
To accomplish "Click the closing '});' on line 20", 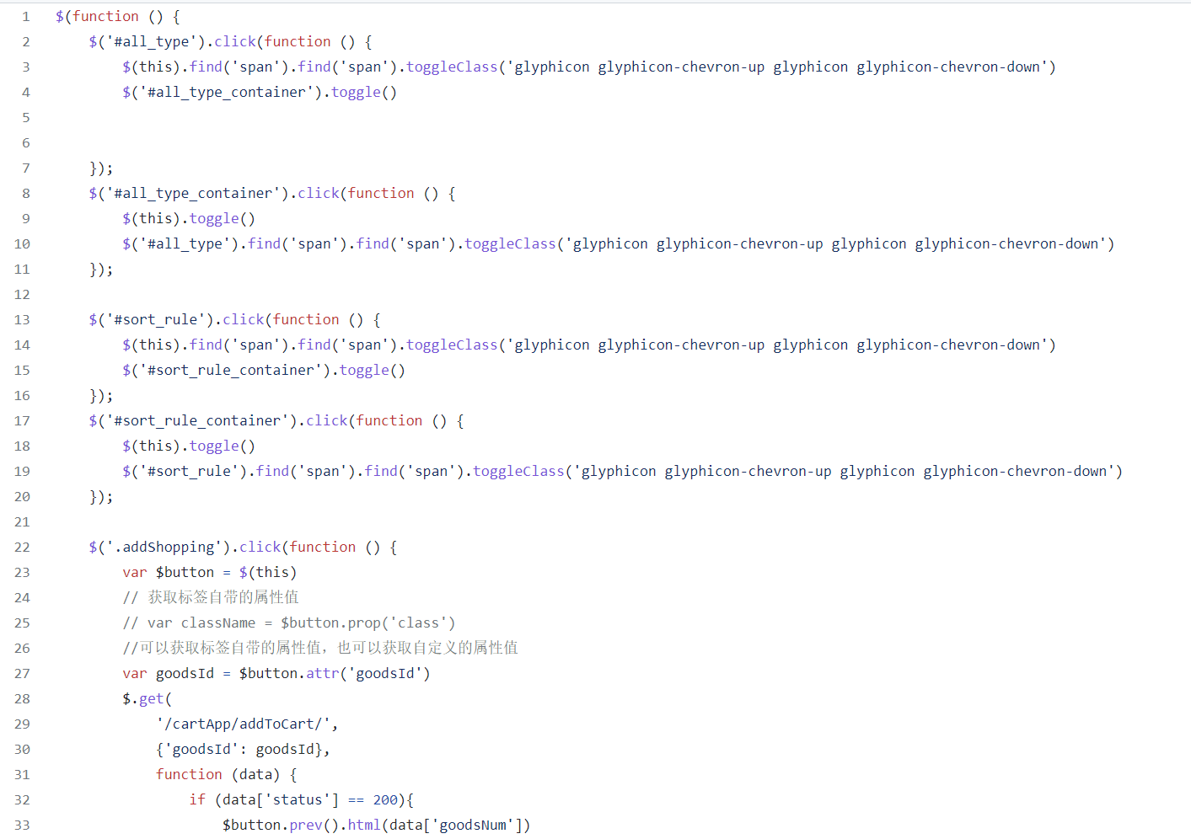I will tap(101, 497).
